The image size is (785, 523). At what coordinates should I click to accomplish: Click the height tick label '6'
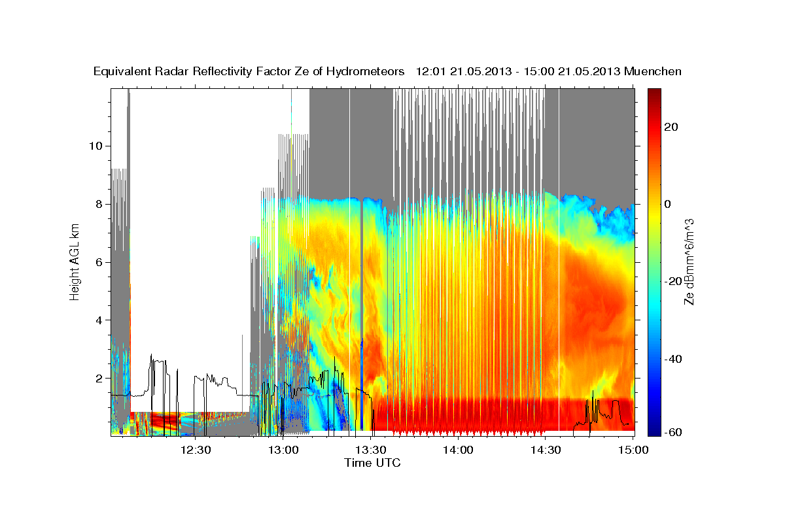click(98, 262)
